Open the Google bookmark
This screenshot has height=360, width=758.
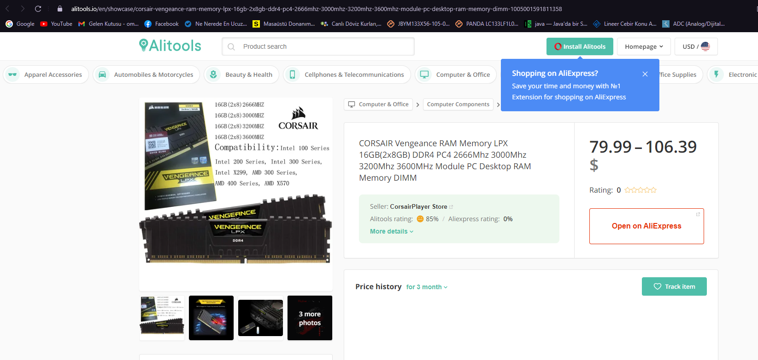coord(20,24)
